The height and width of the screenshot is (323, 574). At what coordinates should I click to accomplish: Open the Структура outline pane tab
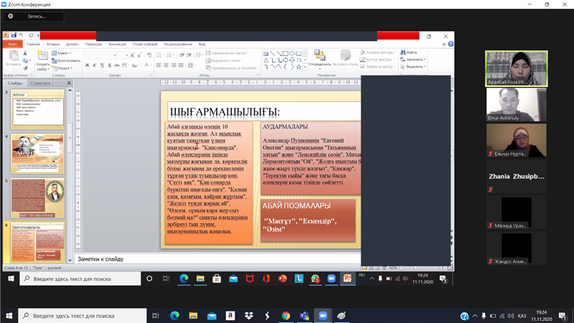41,83
